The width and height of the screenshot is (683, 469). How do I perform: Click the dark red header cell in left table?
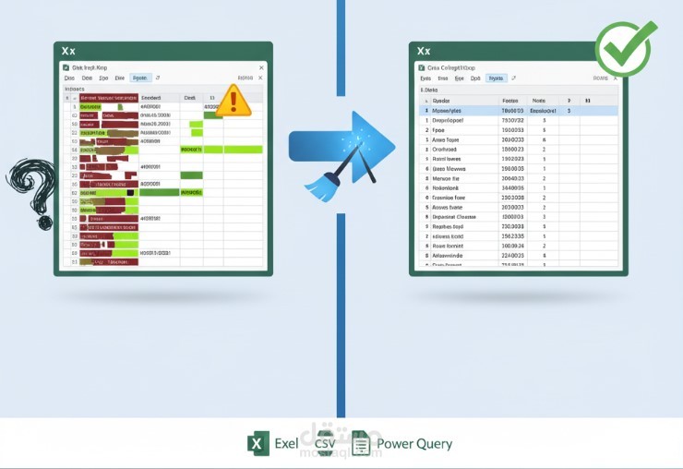[109, 98]
